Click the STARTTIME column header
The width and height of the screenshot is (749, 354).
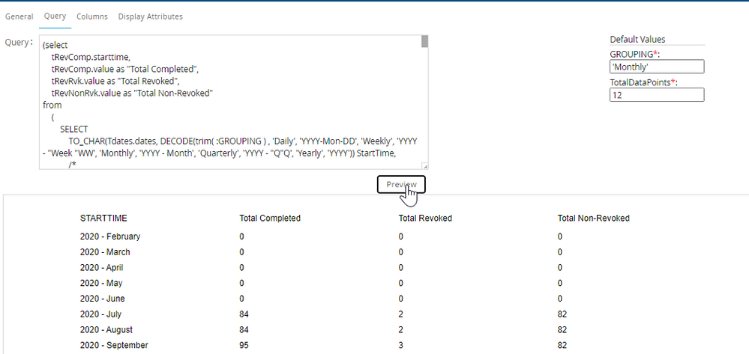click(x=103, y=219)
